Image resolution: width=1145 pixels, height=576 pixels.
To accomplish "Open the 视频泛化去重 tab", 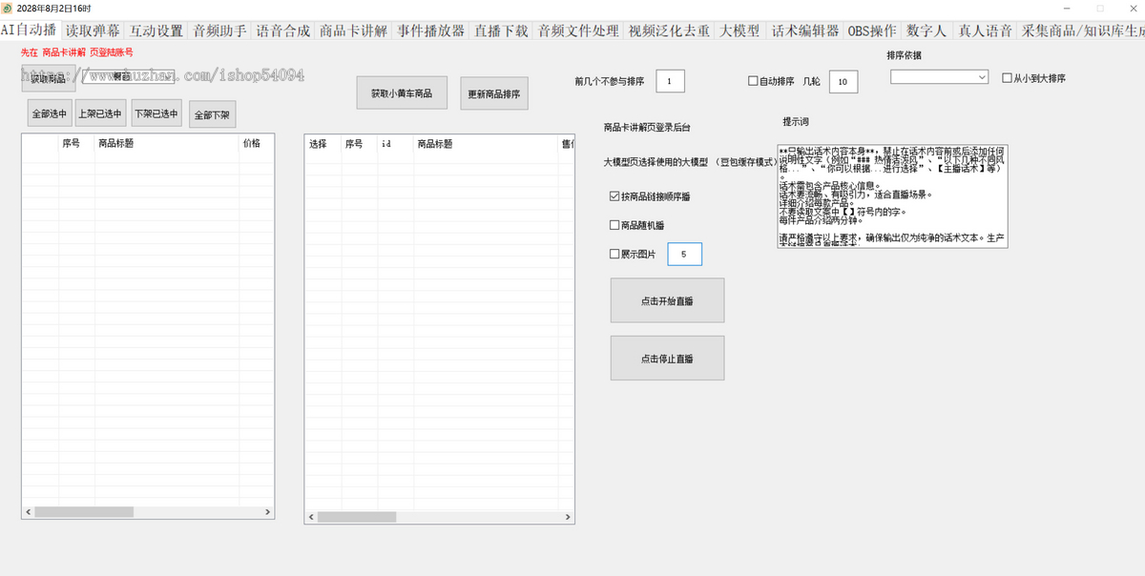I will click(669, 31).
